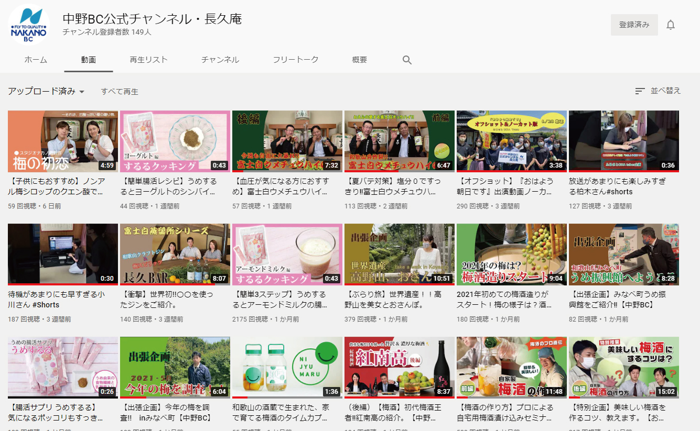
Task: Click the すべて再生 play all link
Action: click(x=120, y=92)
